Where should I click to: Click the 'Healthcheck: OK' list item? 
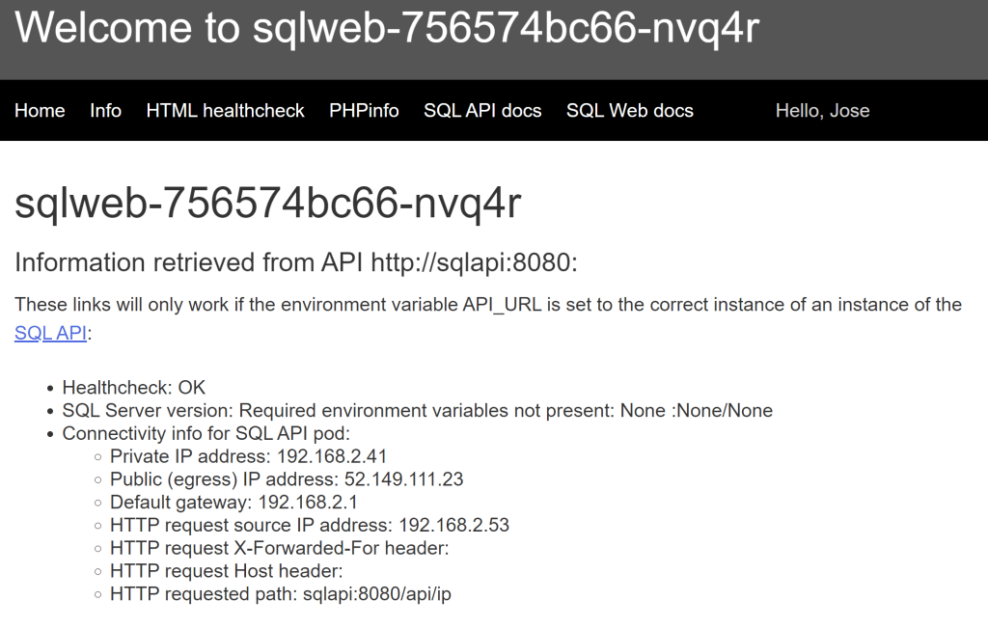pos(134,388)
